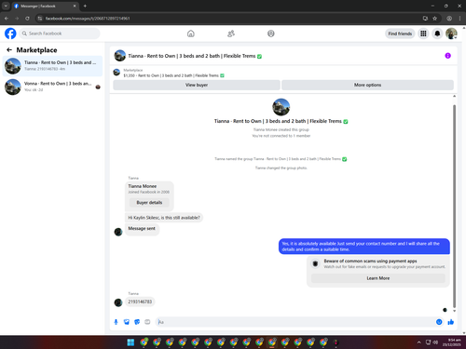Click the chat vertical scrollbar
This screenshot has width=466, height=349.
(x=454, y=207)
